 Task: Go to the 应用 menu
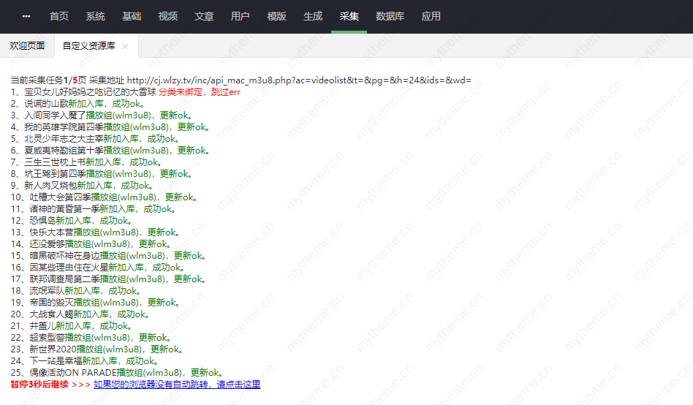pos(431,16)
